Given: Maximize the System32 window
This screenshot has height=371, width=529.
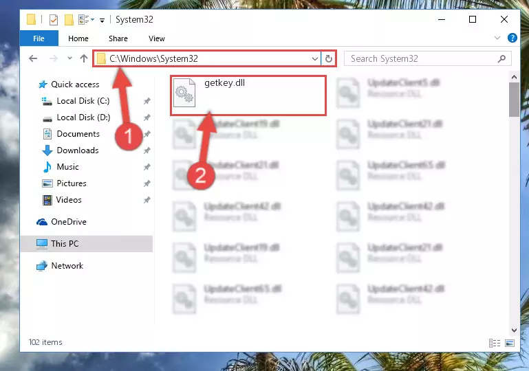Looking at the screenshot, I should click(x=473, y=19).
